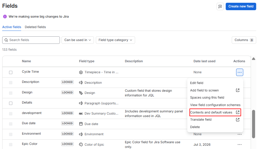Click external link icon beside Contexts and default values

point(238,112)
